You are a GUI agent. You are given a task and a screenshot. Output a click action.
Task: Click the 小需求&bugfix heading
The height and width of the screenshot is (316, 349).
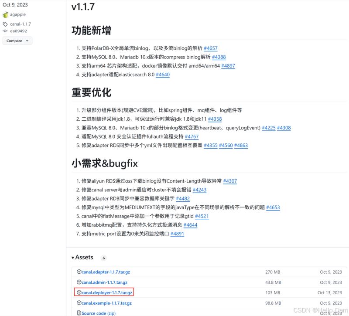pos(105,163)
